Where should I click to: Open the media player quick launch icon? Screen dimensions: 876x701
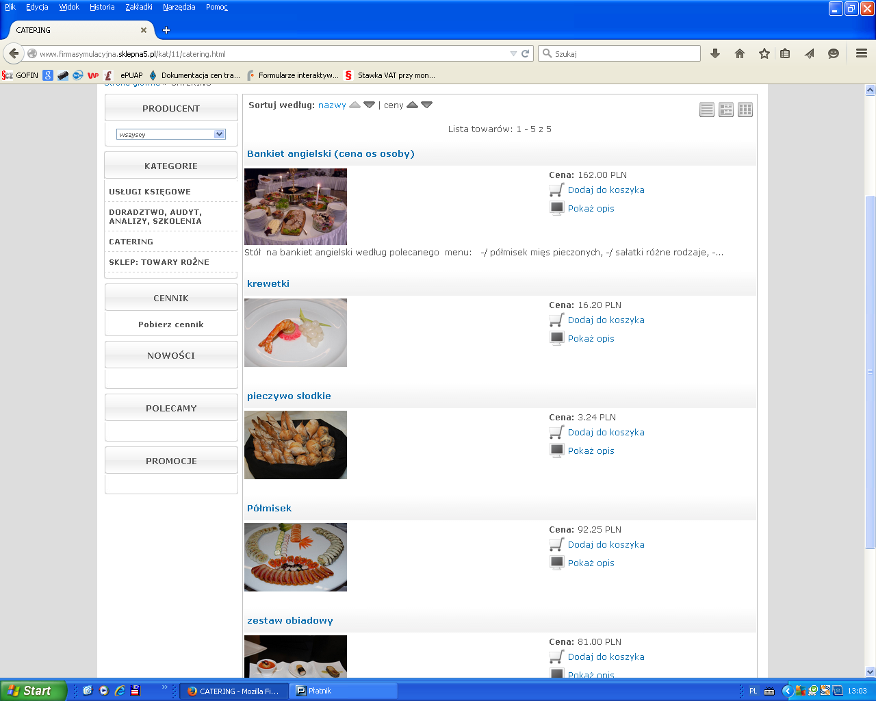[x=104, y=691]
